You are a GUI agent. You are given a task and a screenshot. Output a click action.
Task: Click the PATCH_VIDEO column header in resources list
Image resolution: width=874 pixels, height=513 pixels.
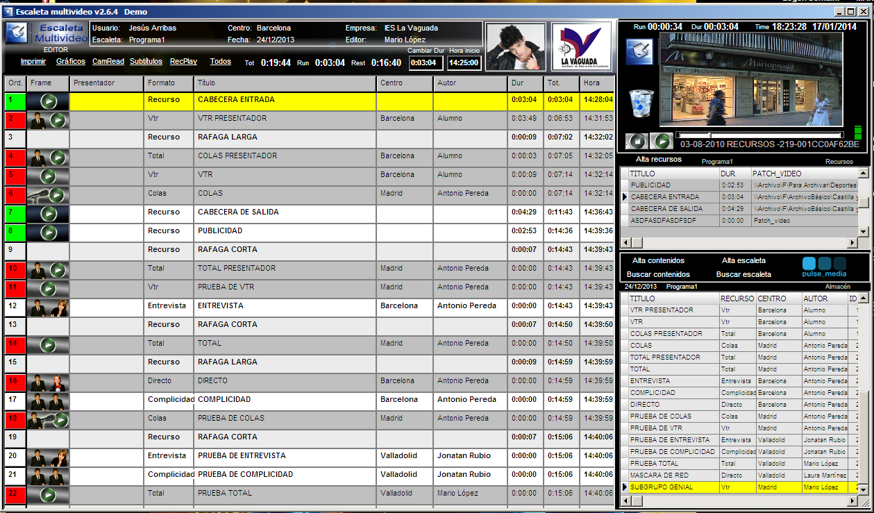805,174
